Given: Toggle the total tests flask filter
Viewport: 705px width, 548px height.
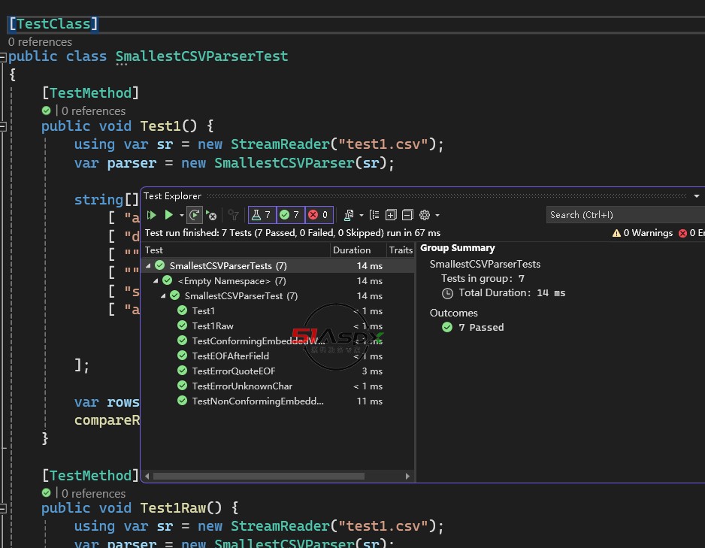Looking at the screenshot, I should (x=262, y=215).
